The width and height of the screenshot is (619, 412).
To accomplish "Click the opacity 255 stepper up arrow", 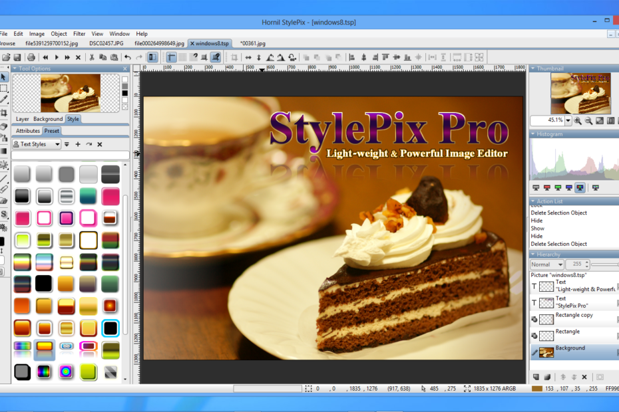I will (x=587, y=262).
